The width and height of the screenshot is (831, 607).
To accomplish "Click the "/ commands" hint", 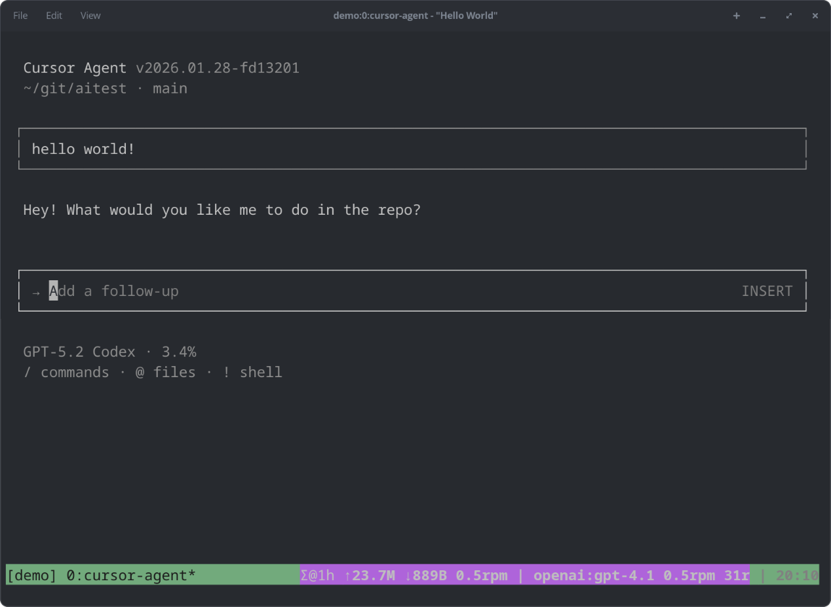I will coord(66,372).
